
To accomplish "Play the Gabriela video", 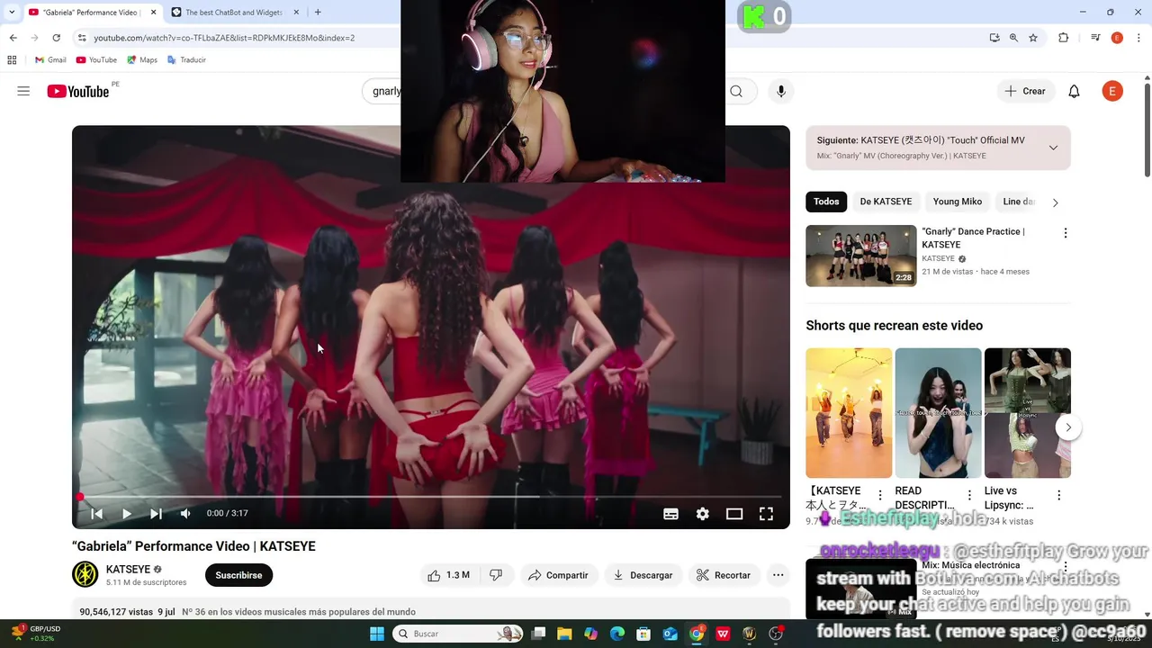I will [x=127, y=513].
